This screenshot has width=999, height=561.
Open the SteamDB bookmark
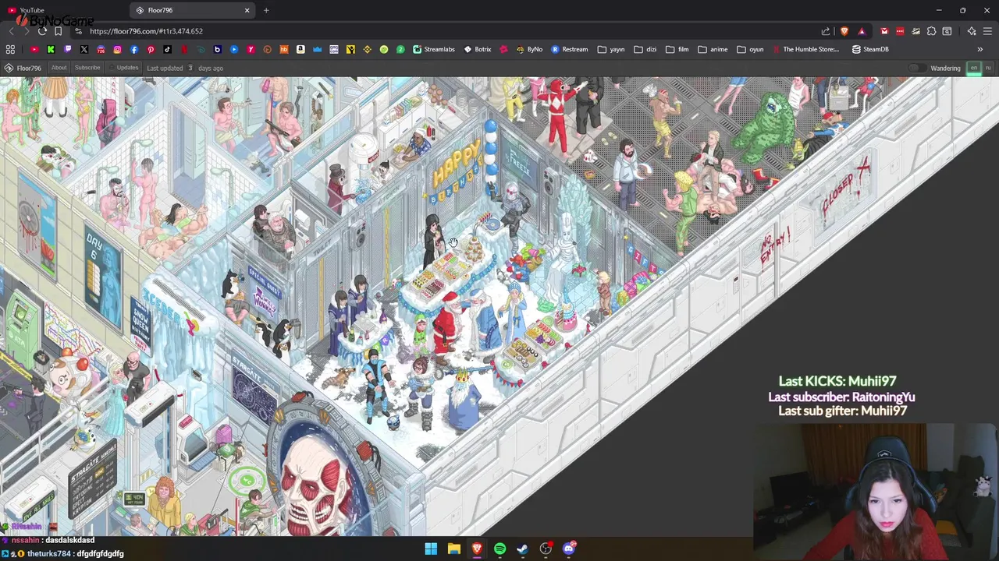(870, 49)
